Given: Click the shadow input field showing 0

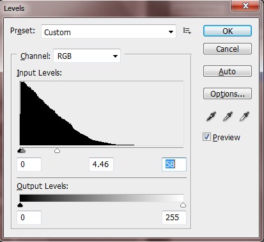Looking at the screenshot, I should click(29, 165).
